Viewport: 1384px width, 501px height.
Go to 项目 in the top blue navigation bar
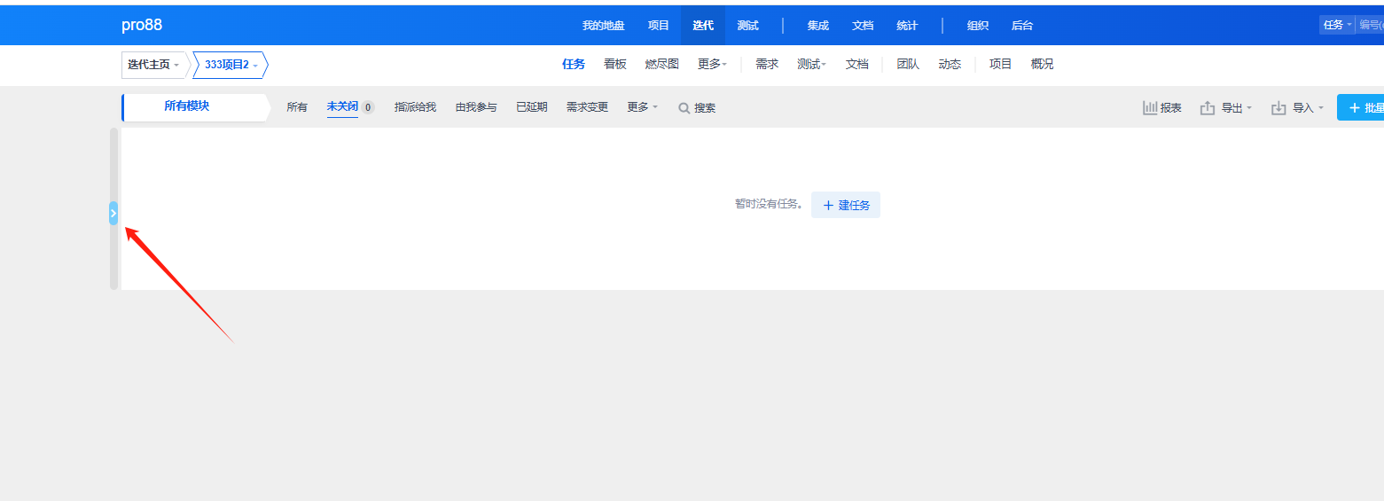(x=659, y=26)
